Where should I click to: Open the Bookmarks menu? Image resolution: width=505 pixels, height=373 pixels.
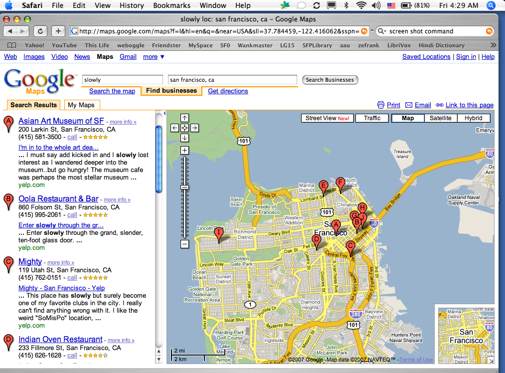171,5
